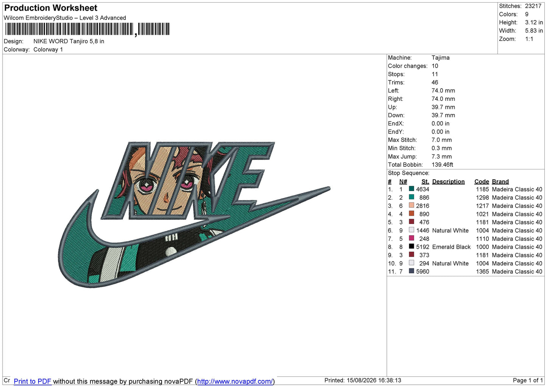Click the Max Jump value '7.3 mm'

pos(442,157)
